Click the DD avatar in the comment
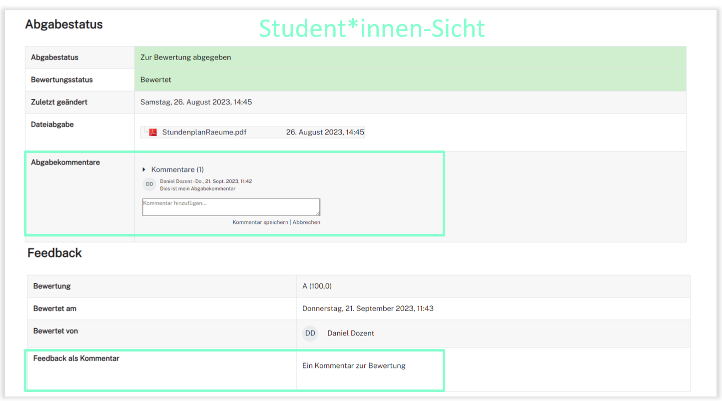 pyautogui.click(x=149, y=184)
